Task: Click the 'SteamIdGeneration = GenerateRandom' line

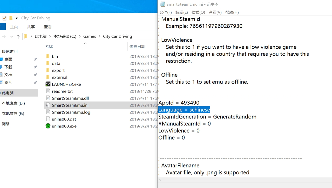Action: 207,117
